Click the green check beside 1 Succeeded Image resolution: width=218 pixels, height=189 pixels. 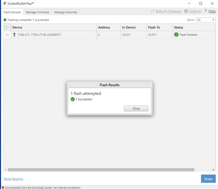coord(73,99)
